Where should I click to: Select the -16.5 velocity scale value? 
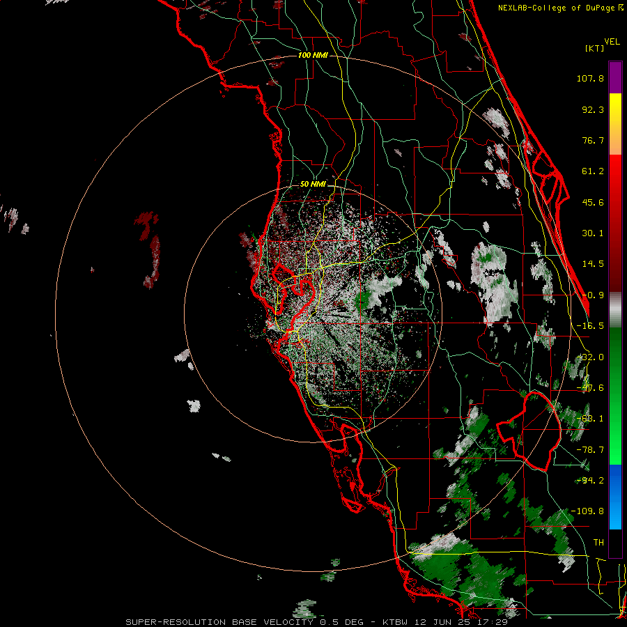590,326
